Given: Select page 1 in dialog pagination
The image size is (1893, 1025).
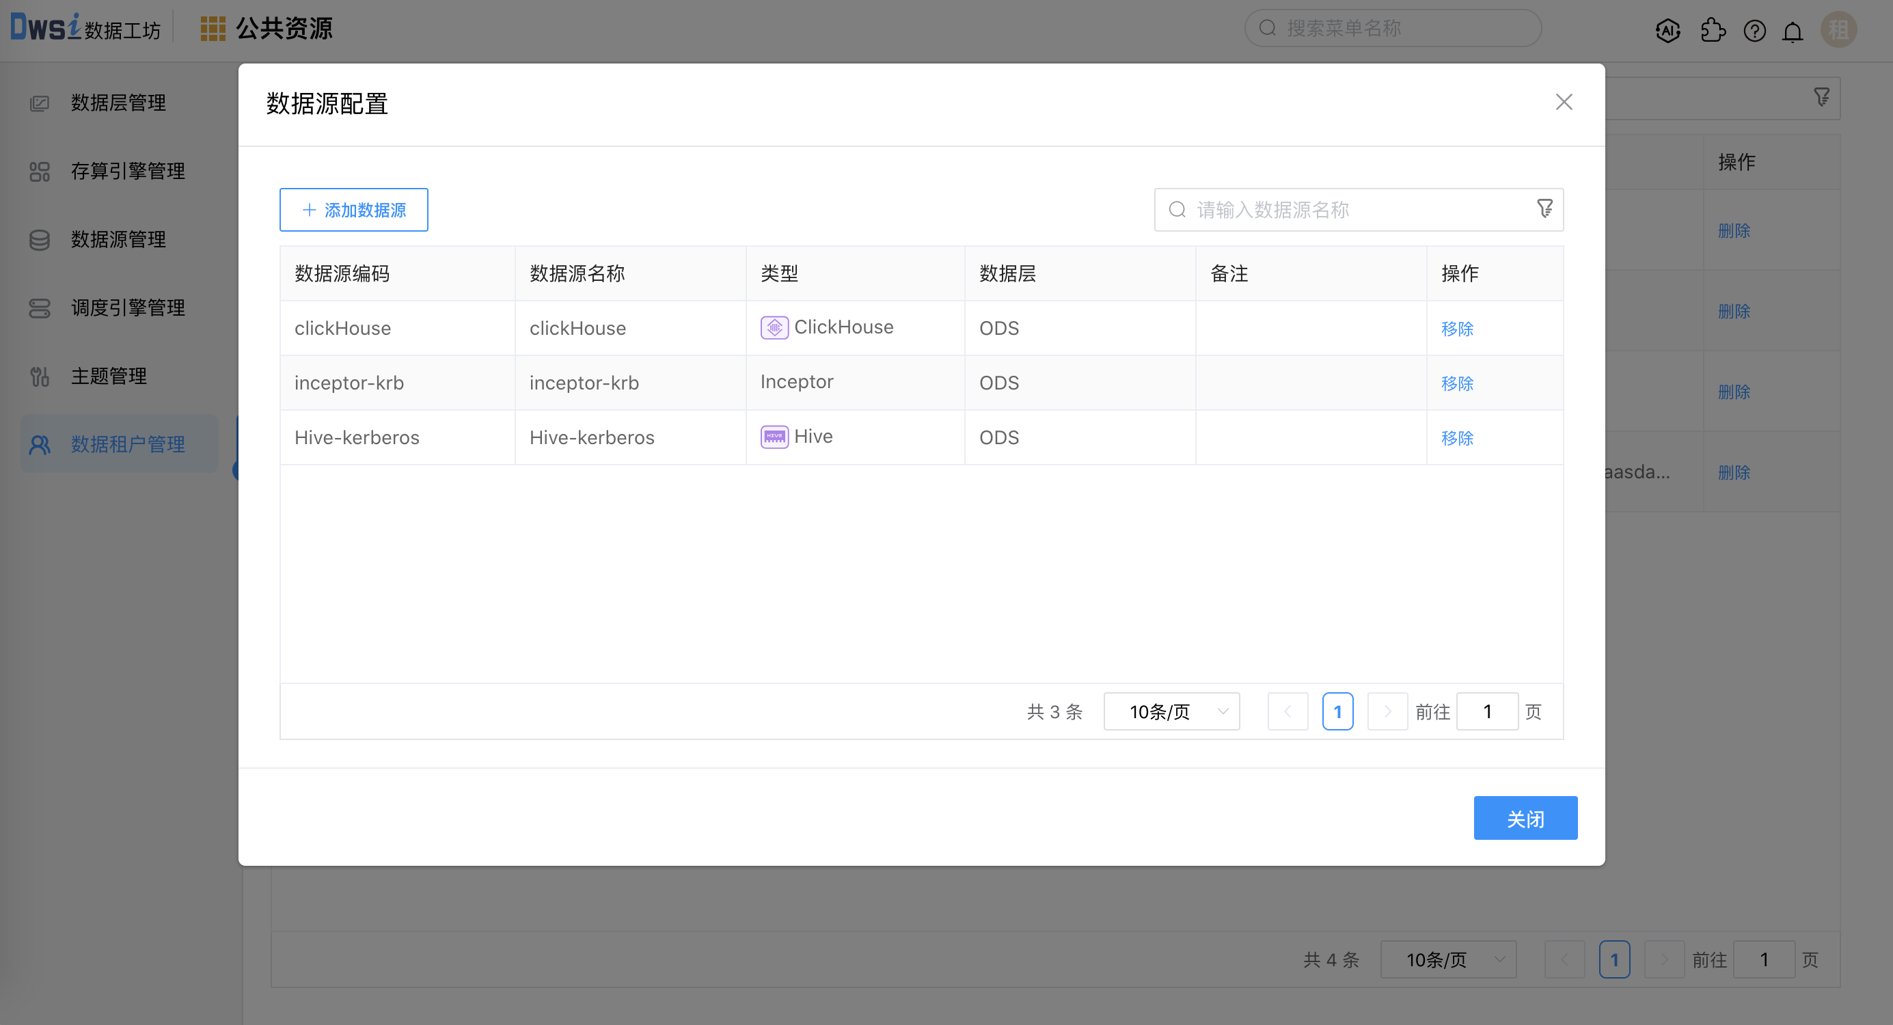Looking at the screenshot, I should point(1338,711).
